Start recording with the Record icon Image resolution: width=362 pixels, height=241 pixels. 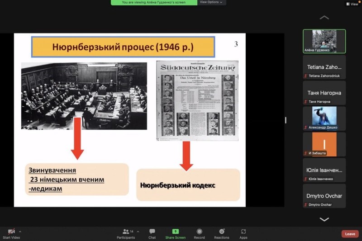(200, 232)
